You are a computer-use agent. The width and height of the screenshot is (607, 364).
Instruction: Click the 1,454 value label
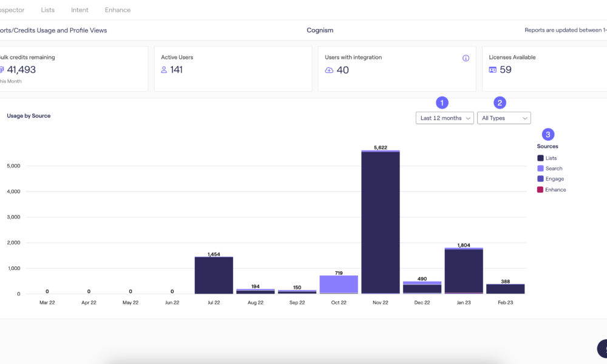click(x=214, y=254)
